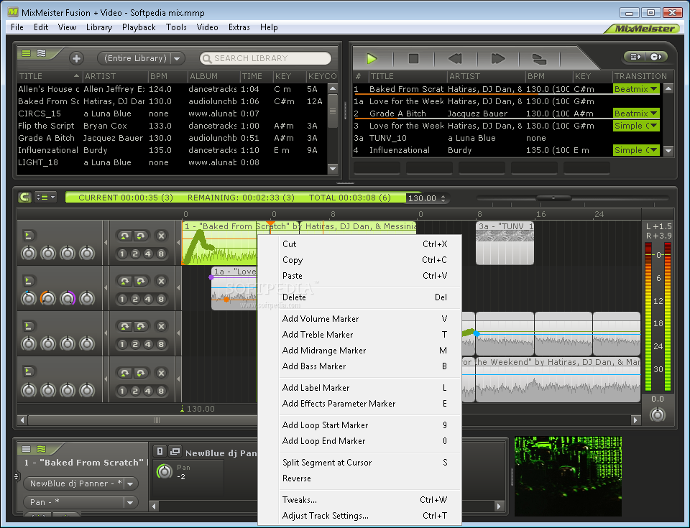Open the Extras menu

click(239, 27)
